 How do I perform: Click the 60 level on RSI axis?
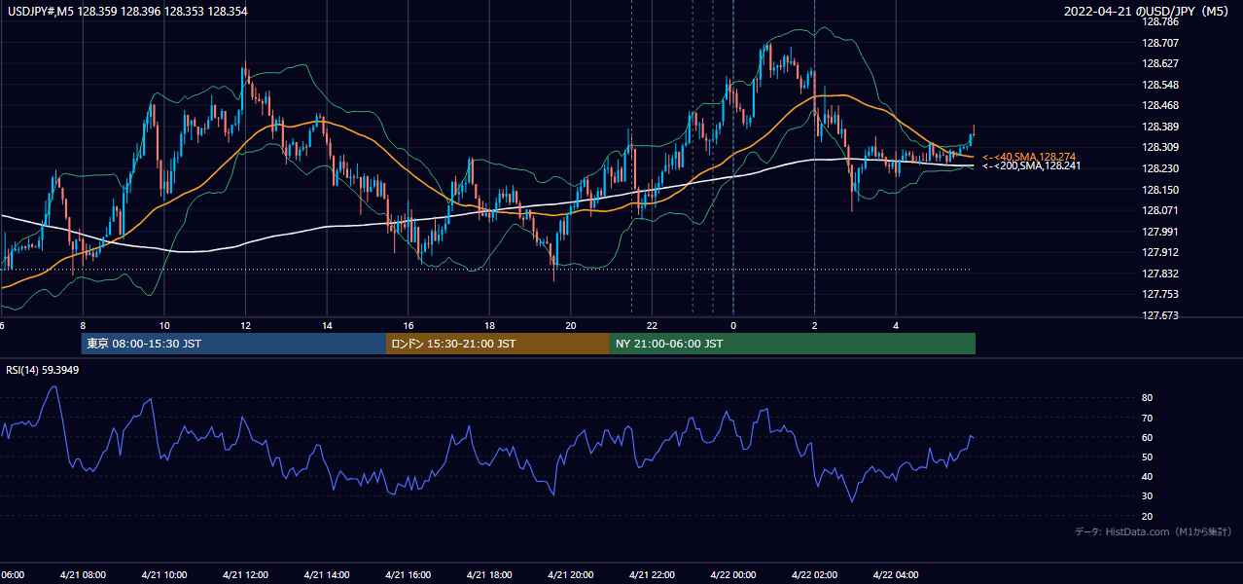pos(1147,437)
